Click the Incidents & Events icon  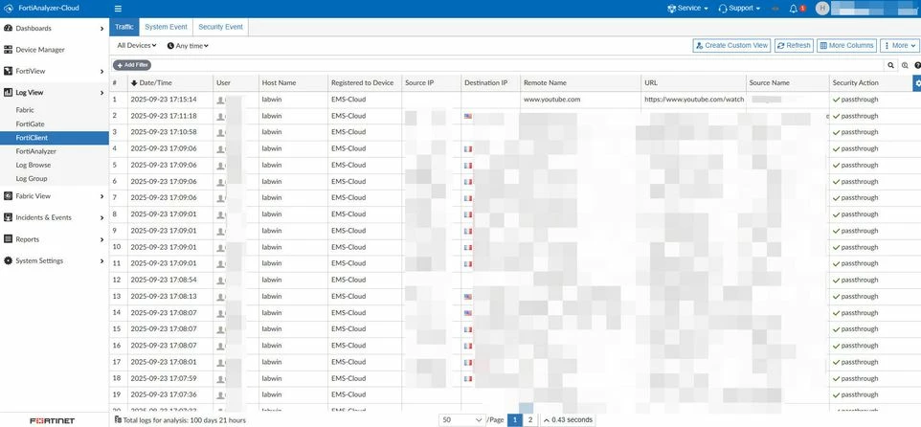(9, 217)
